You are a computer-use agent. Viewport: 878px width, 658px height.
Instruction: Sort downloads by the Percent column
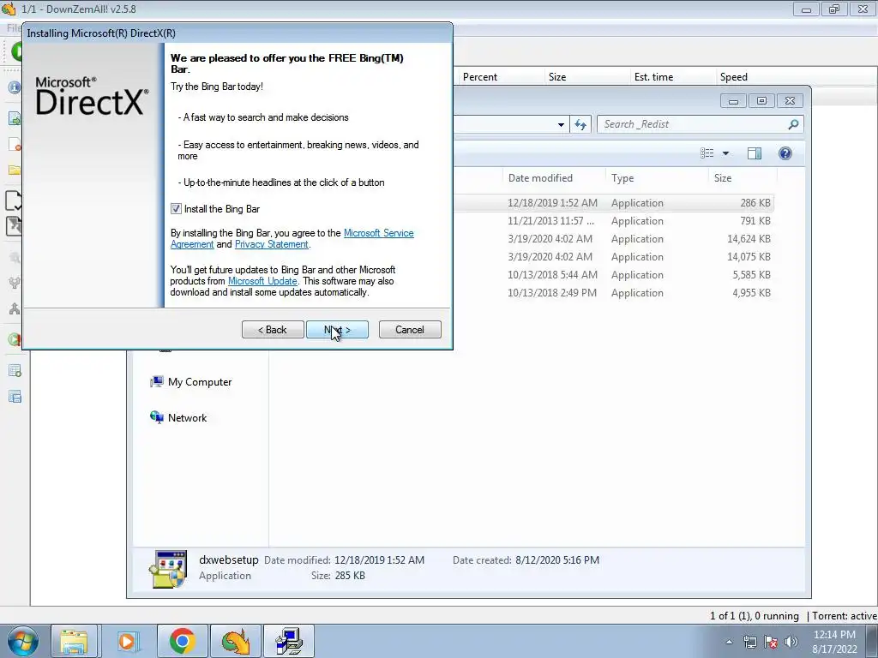pos(501,76)
